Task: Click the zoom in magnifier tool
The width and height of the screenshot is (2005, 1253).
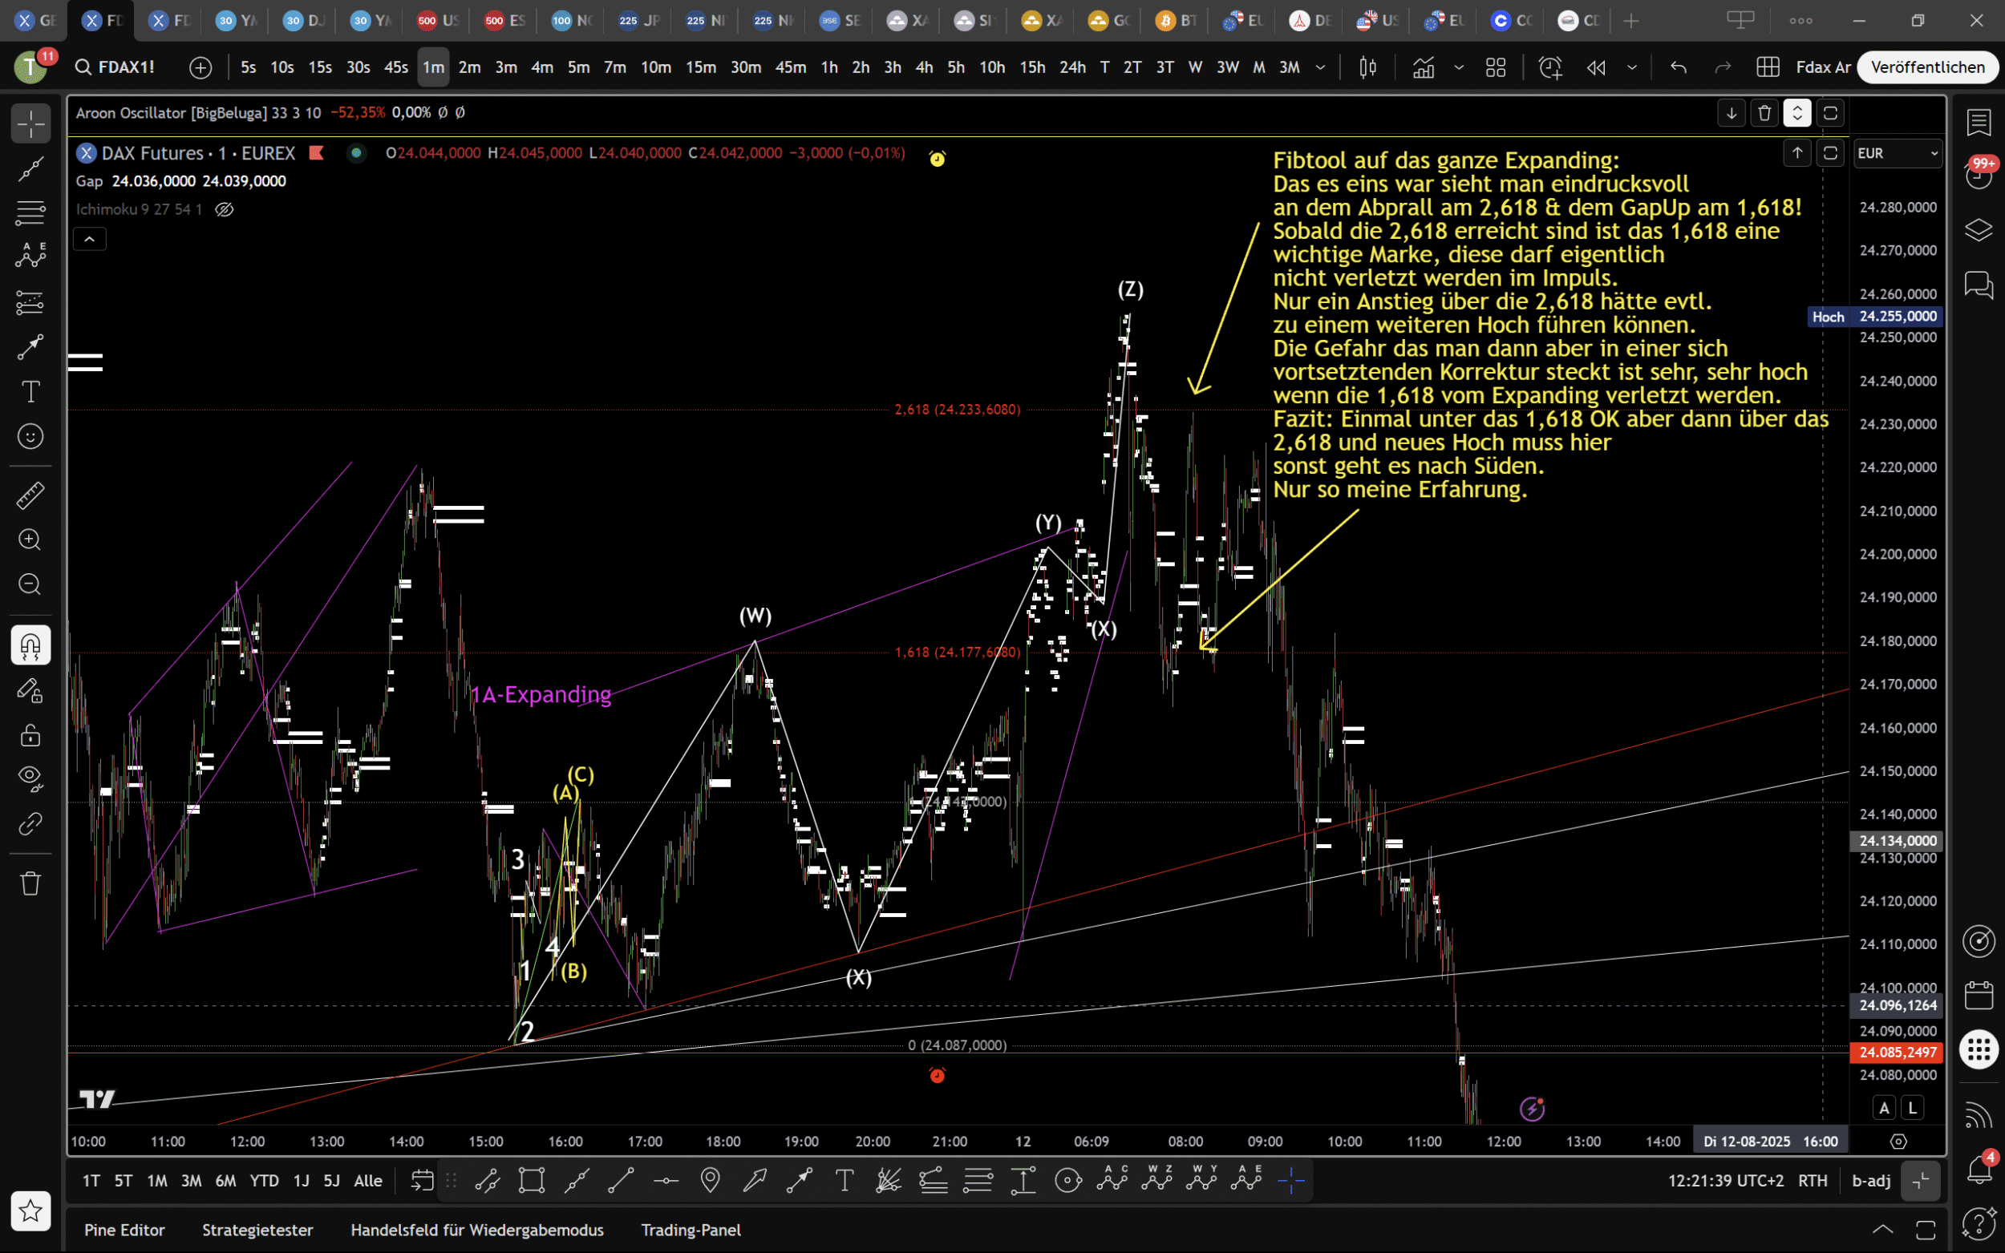Action: (30, 540)
